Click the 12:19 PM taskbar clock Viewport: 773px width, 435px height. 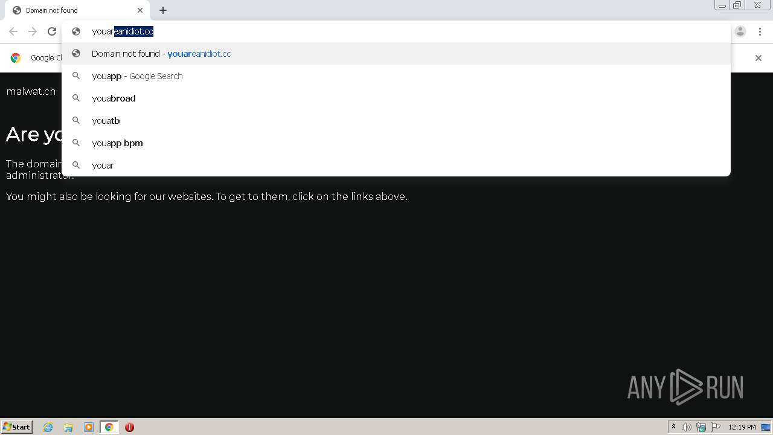742,427
